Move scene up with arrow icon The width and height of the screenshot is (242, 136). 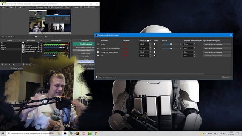pyautogui.click(x=9, y=65)
